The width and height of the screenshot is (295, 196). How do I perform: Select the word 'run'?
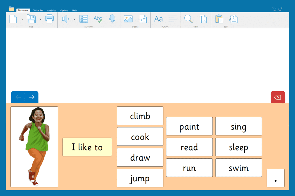[x=189, y=168]
